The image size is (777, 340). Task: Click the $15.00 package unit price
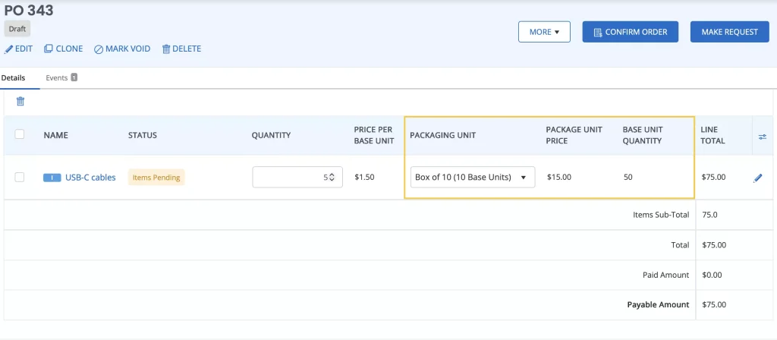tap(559, 177)
